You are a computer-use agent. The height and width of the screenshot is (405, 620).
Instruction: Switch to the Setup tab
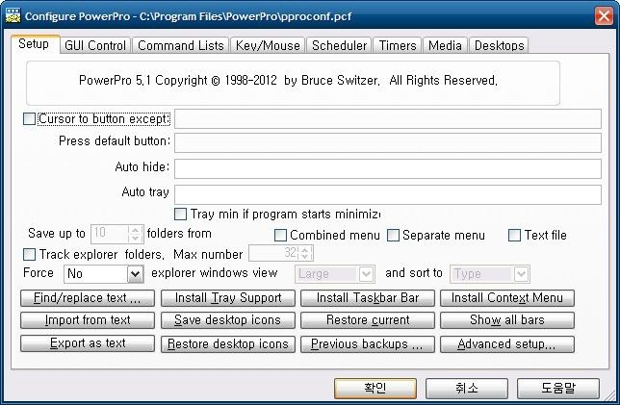coord(35,44)
